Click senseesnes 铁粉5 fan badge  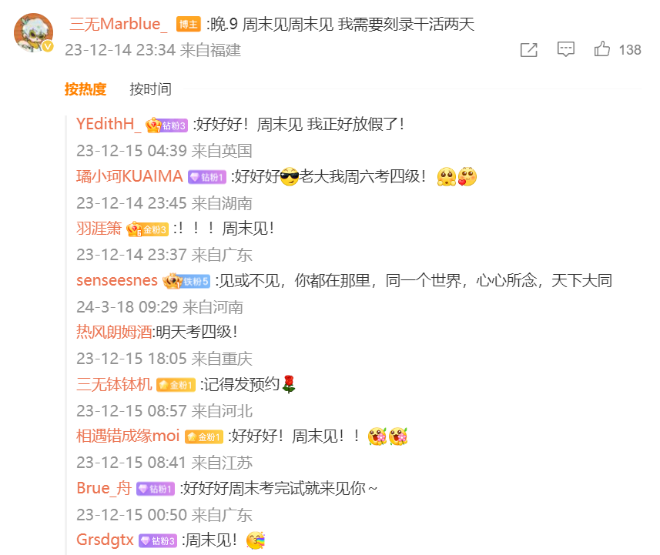pyautogui.click(x=186, y=281)
